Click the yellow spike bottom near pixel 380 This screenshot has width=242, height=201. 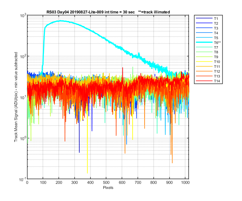coord(87,173)
